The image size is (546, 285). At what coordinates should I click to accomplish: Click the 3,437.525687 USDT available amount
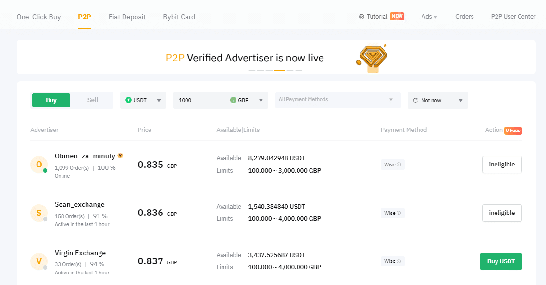coord(276,255)
